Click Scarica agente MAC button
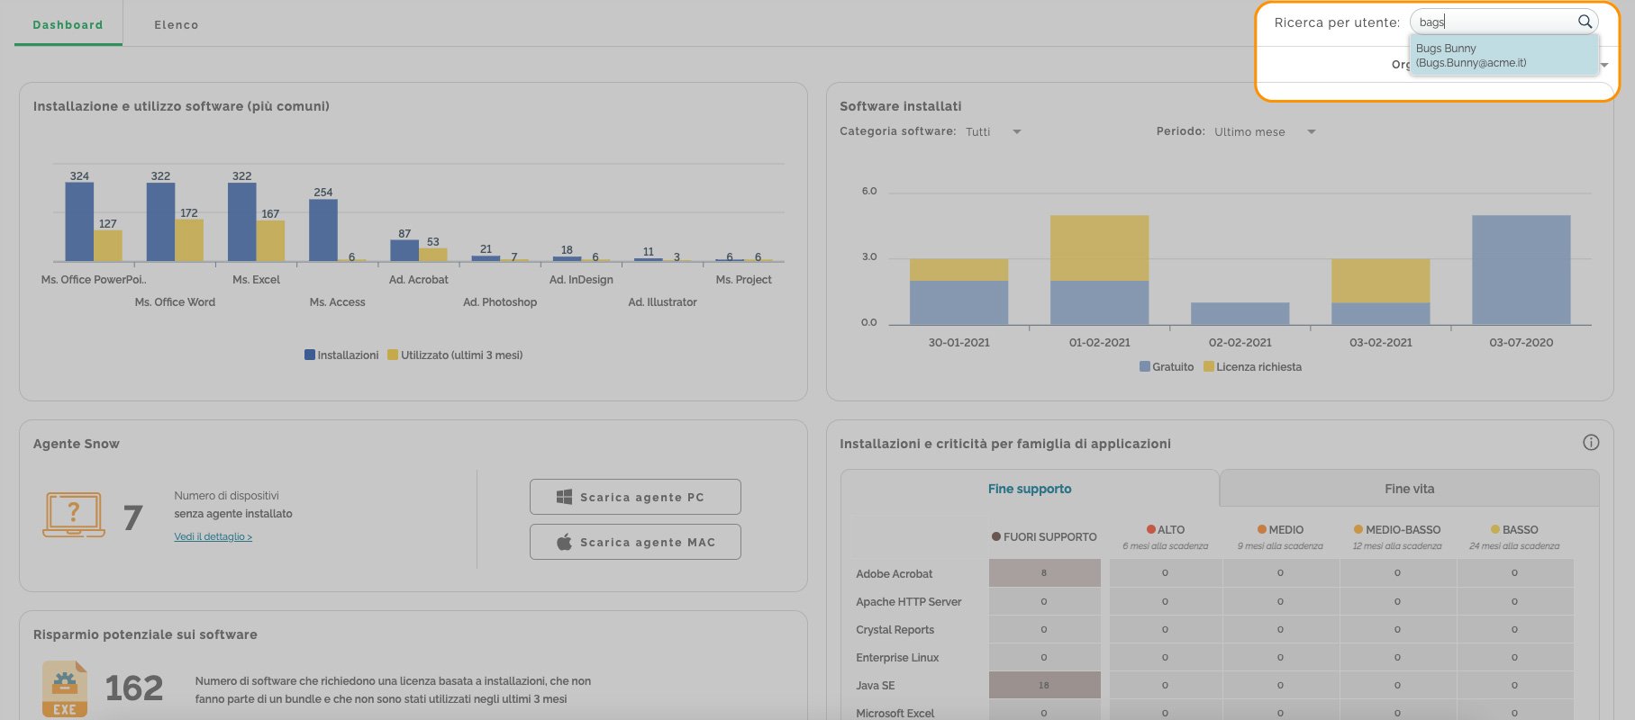This screenshot has height=720, width=1635. coord(635,542)
